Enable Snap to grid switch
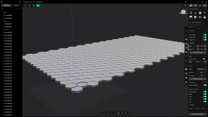 tap(205, 59)
